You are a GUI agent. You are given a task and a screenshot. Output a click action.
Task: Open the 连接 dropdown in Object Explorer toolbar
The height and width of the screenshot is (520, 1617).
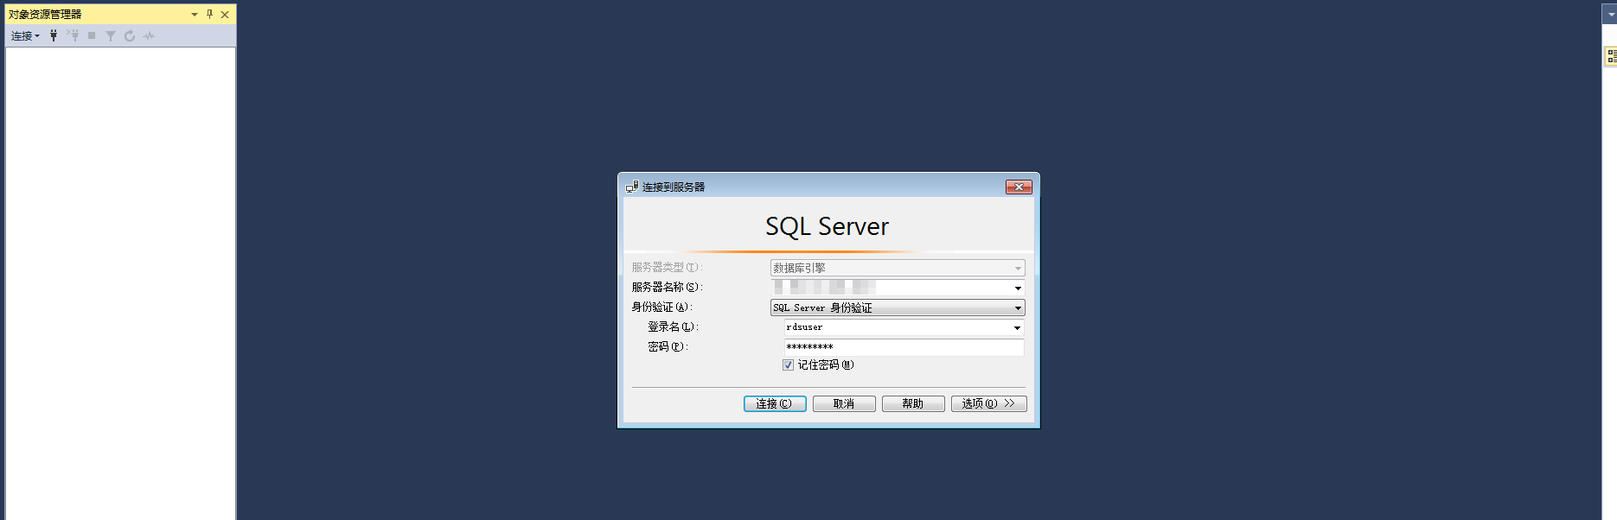point(25,36)
